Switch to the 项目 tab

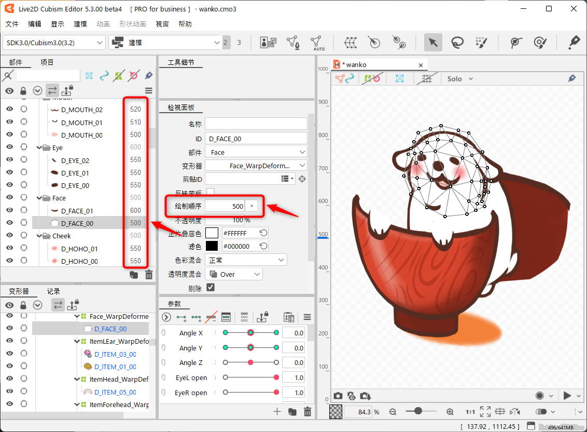(x=47, y=62)
